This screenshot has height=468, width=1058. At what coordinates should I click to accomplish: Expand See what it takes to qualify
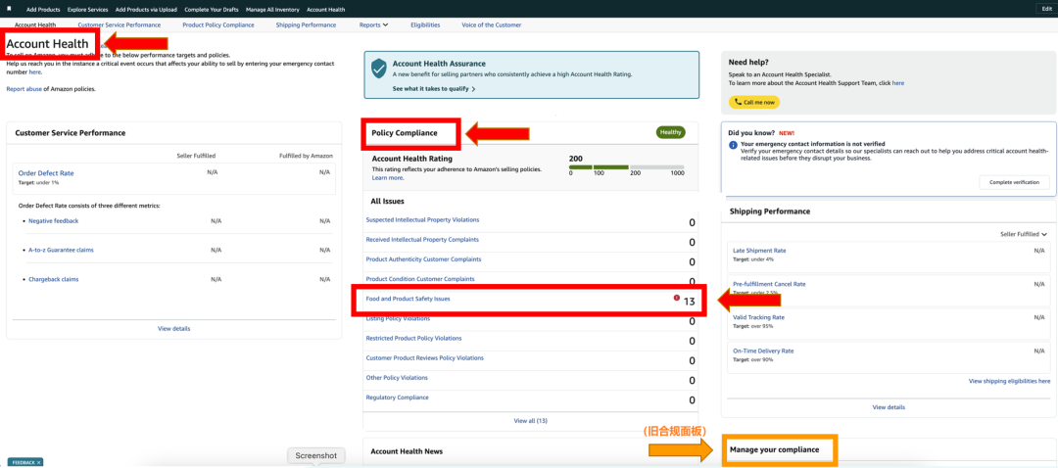(x=434, y=88)
